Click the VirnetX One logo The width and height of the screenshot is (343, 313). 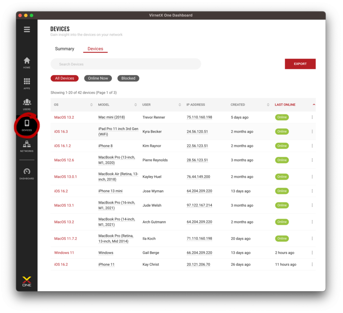point(27,281)
